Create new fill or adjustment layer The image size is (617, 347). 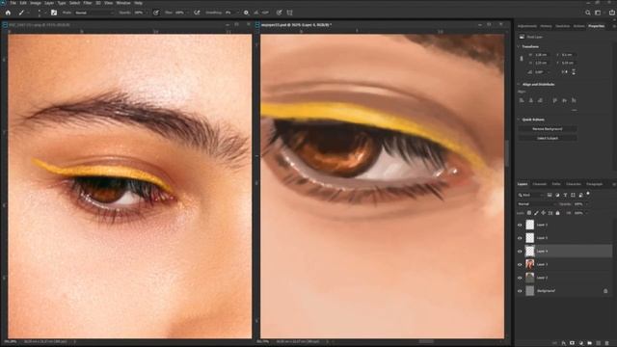tap(580, 343)
